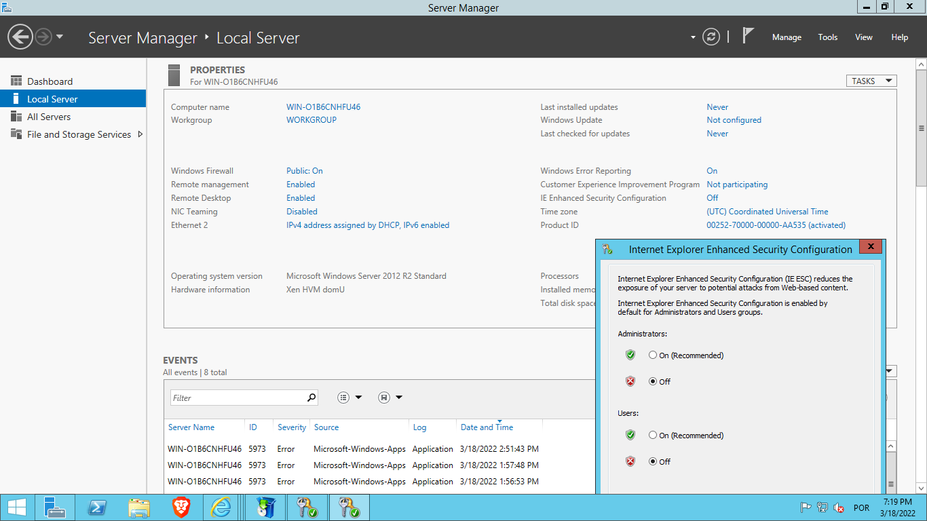Open the Windows Start button
927x521 pixels.
click(x=17, y=507)
